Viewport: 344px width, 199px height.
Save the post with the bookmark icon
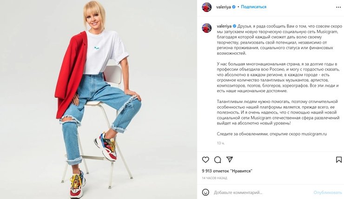(x=339, y=160)
